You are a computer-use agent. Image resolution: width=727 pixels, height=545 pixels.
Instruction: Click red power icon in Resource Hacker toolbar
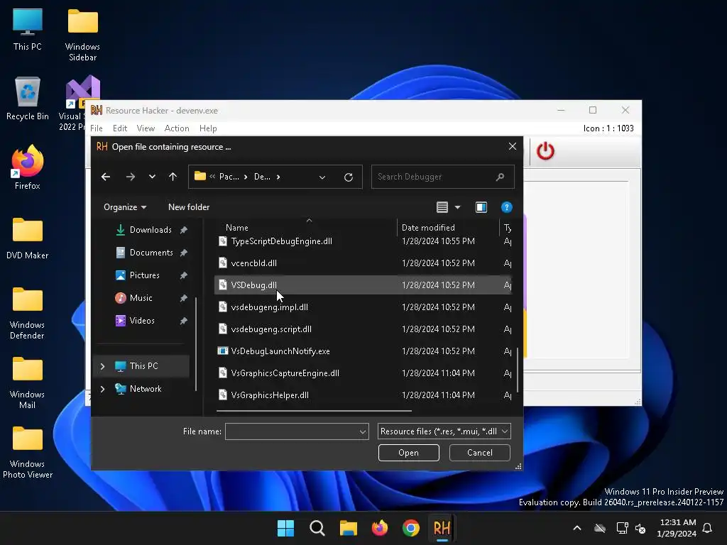pyautogui.click(x=545, y=152)
